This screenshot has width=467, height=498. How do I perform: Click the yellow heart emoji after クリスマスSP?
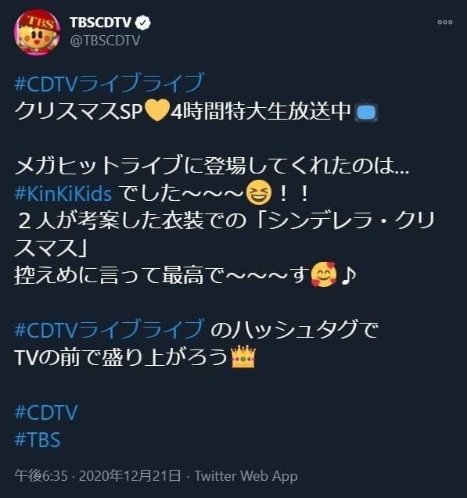[x=156, y=111]
